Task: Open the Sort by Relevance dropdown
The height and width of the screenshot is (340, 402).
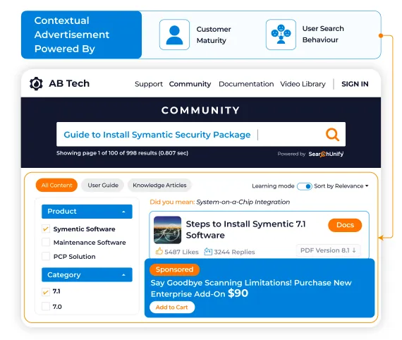Action: tap(341, 186)
